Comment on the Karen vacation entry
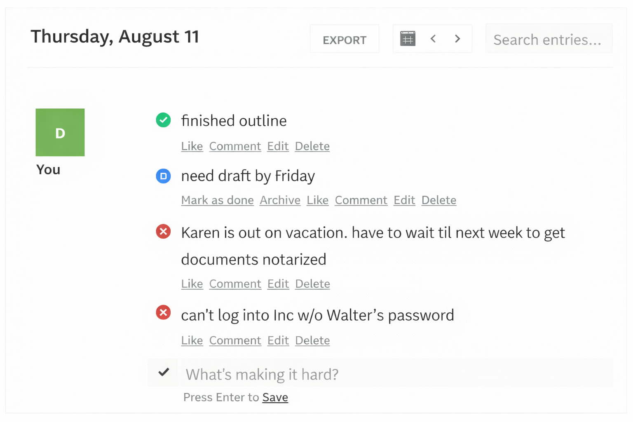Viewport: 633px width, 422px height. [x=235, y=284]
